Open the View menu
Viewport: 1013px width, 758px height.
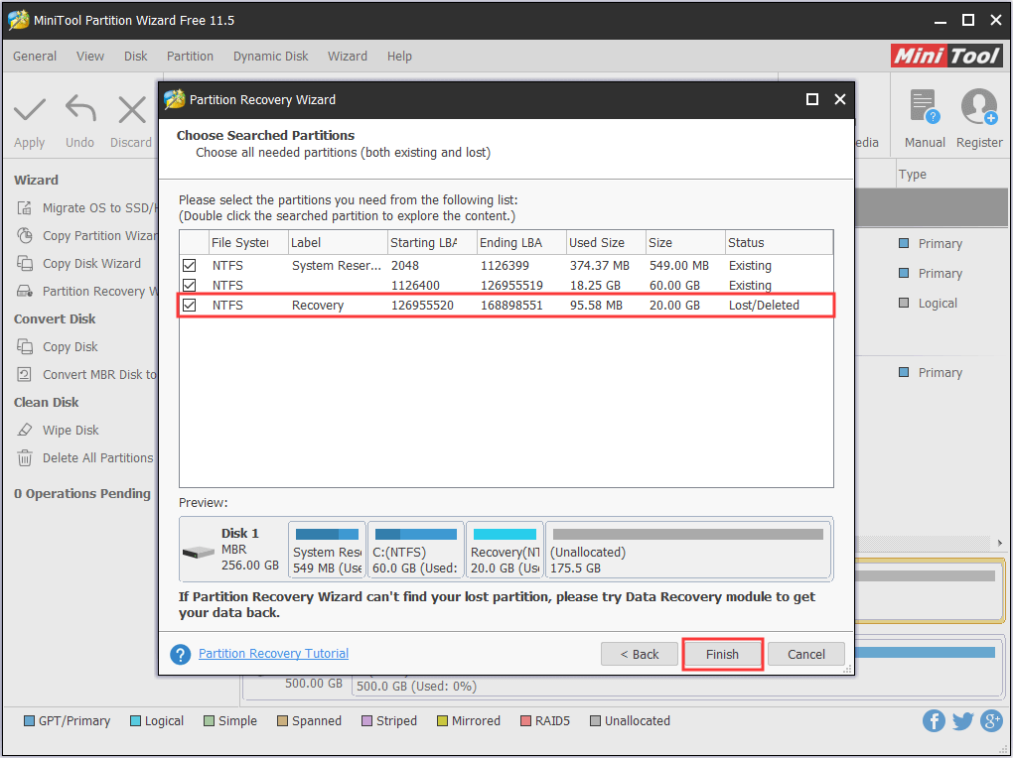tap(89, 57)
